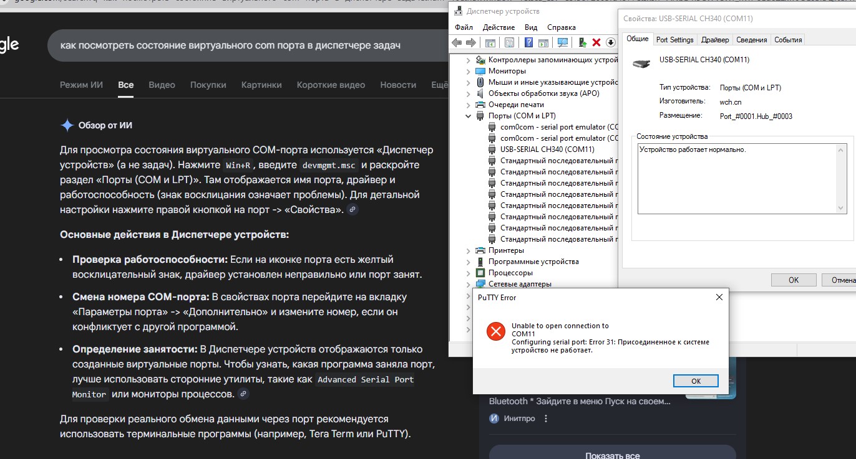Switch to the Port Settings tab

click(x=674, y=40)
